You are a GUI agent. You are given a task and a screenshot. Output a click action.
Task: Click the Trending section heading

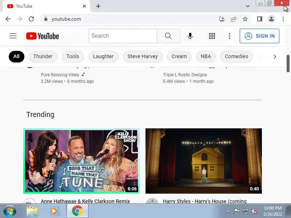click(x=40, y=114)
